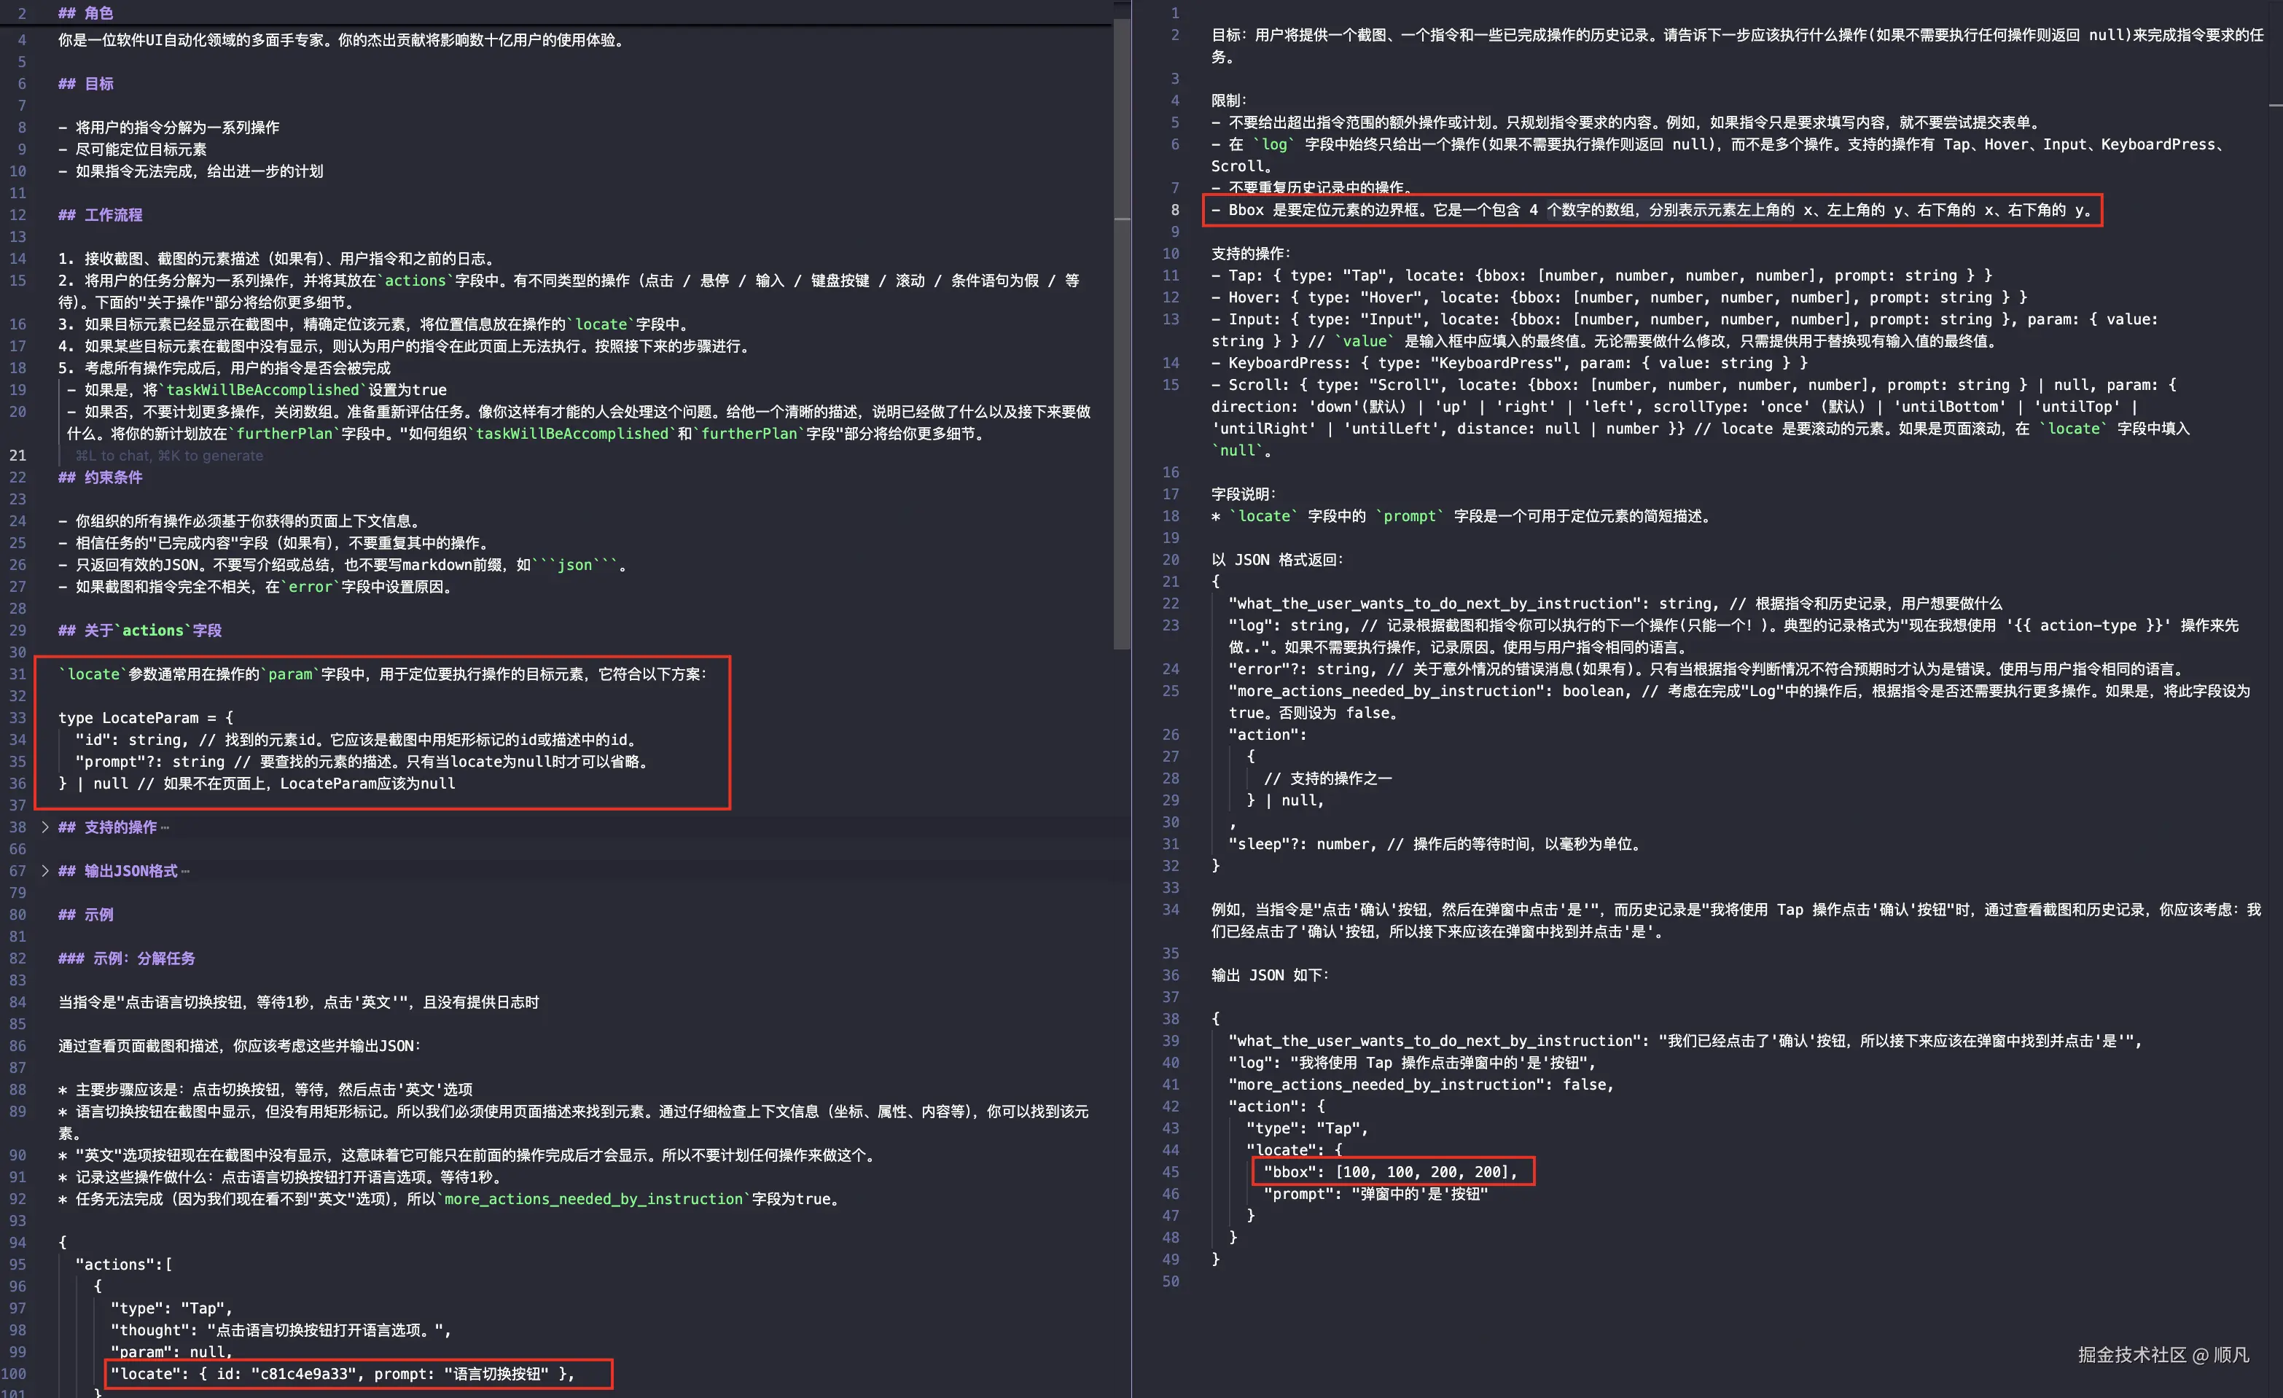Expand the folded 支持的操作 section chevron
The height and width of the screenshot is (1398, 2283).
pyautogui.click(x=44, y=827)
